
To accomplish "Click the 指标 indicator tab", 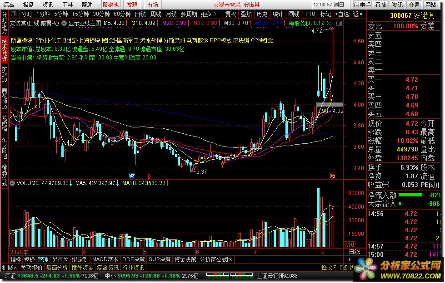I will pyautogui.click(x=15, y=259).
